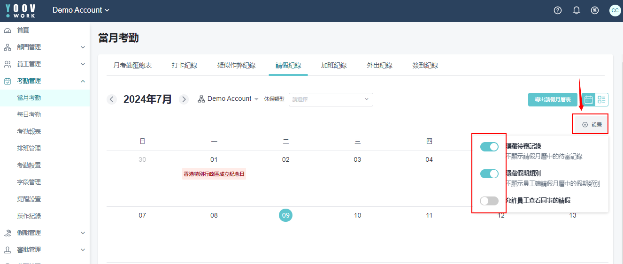Switch to the 打卡紀錄 tab
The height and width of the screenshot is (264, 623).
tap(184, 66)
